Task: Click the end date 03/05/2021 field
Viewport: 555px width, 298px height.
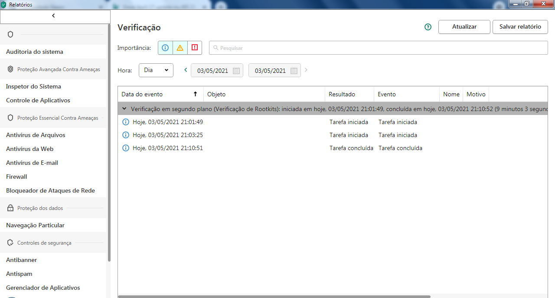Action: [274, 70]
